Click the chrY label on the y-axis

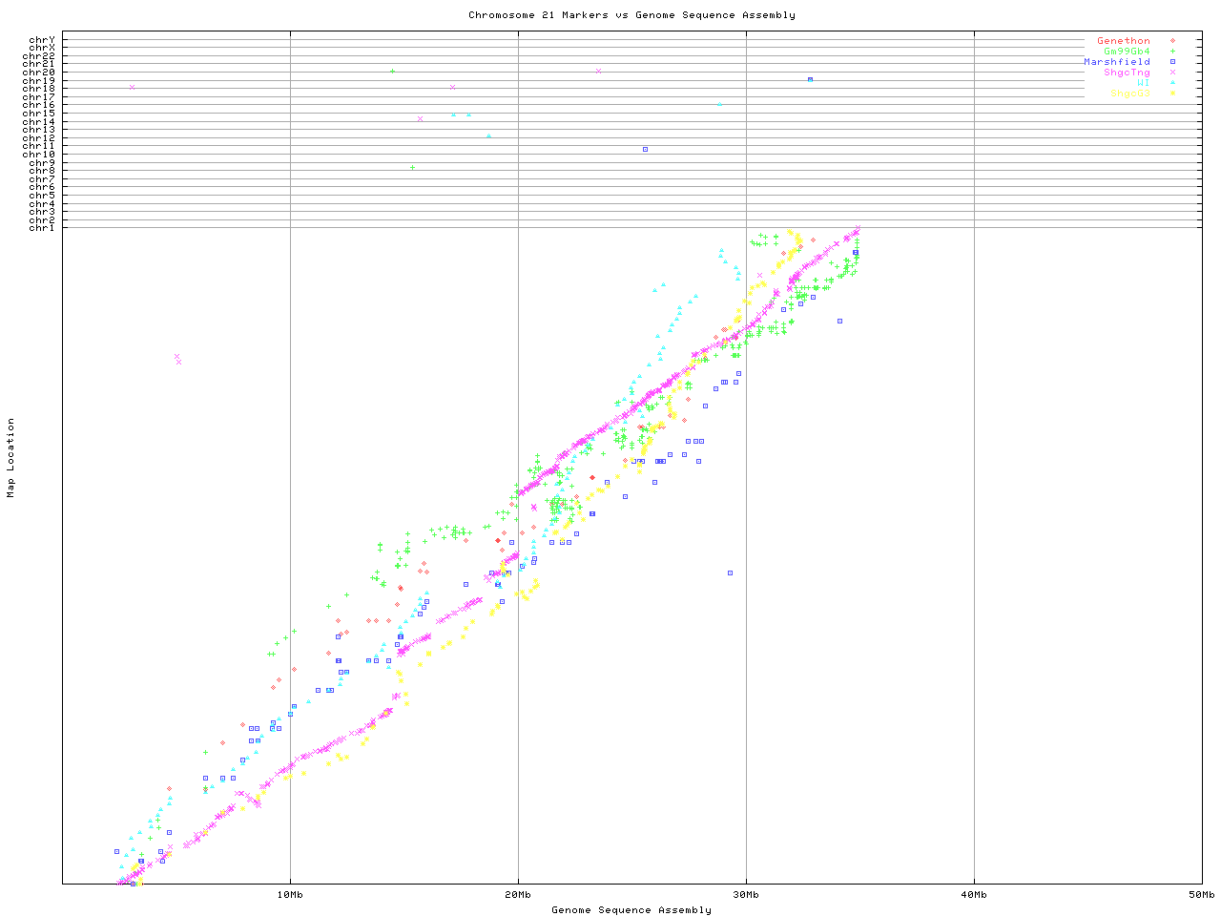click(x=42, y=39)
